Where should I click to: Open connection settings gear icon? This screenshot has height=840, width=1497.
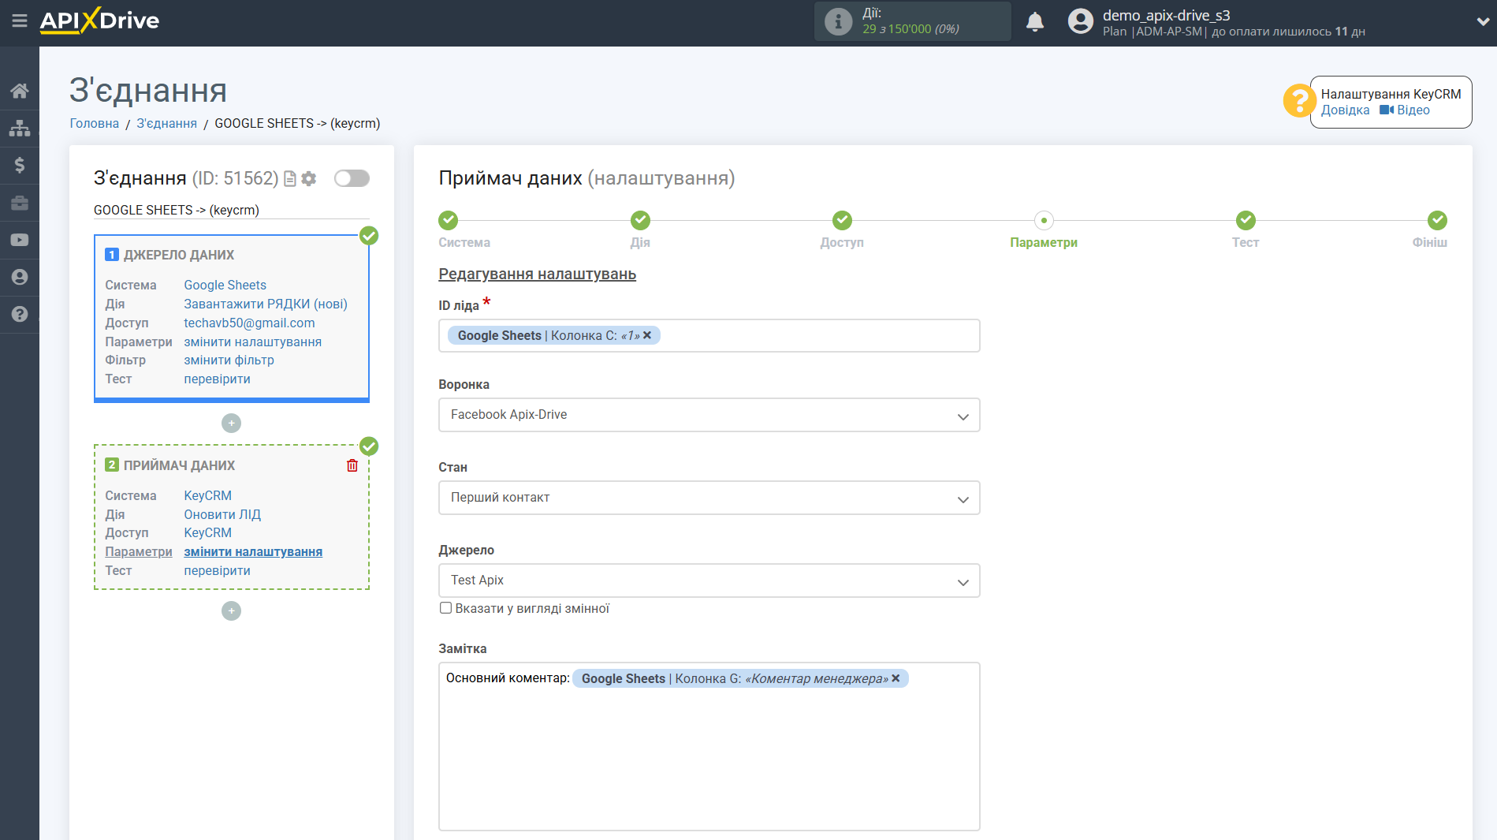point(309,179)
